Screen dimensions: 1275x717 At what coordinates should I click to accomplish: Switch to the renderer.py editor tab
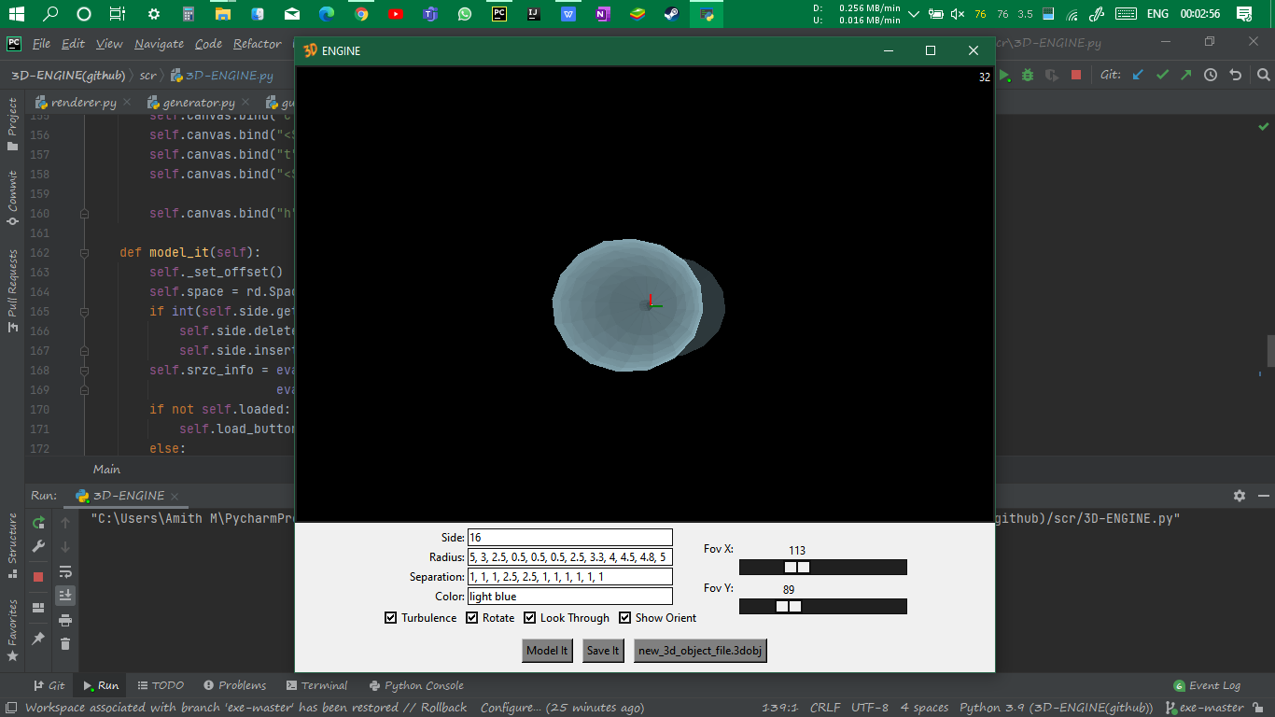coord(84,103)
